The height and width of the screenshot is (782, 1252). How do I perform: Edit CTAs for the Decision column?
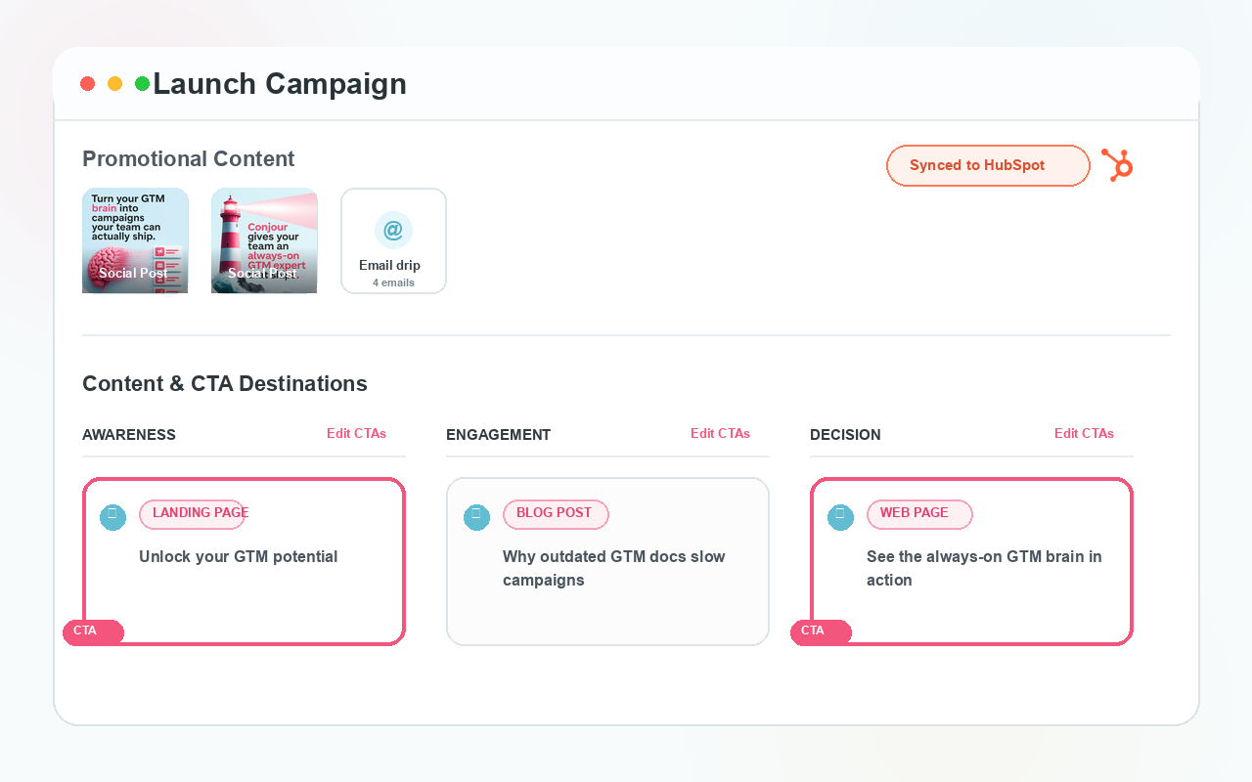pos(1084,434)
